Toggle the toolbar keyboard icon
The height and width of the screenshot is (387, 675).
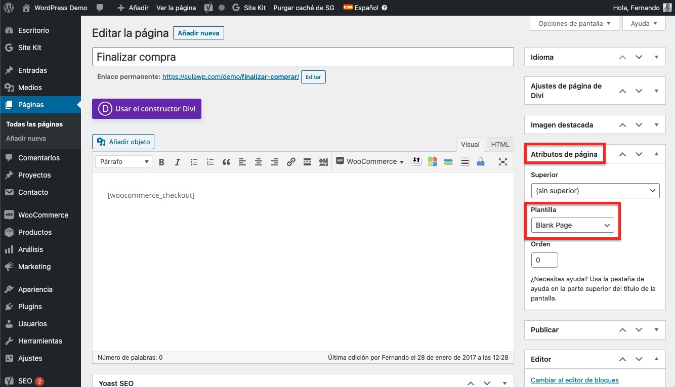(x=323, y=162)
